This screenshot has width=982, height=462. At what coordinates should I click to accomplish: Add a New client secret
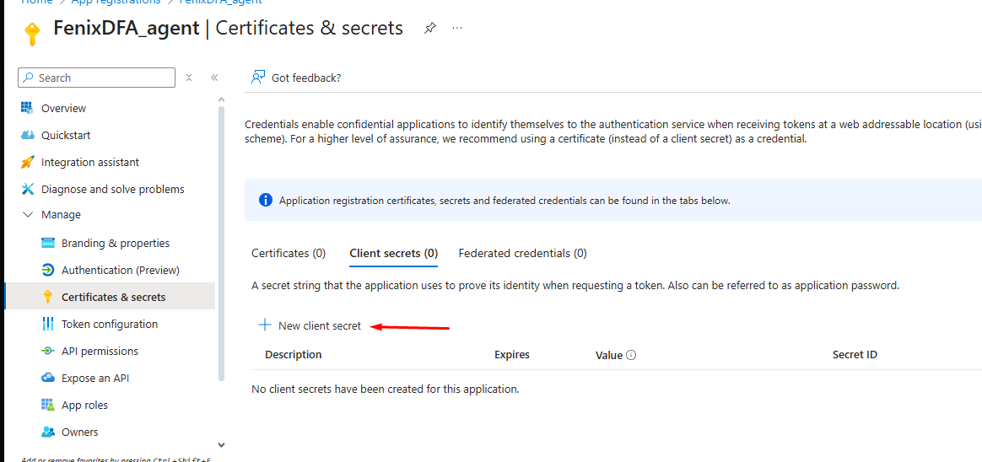310,325
